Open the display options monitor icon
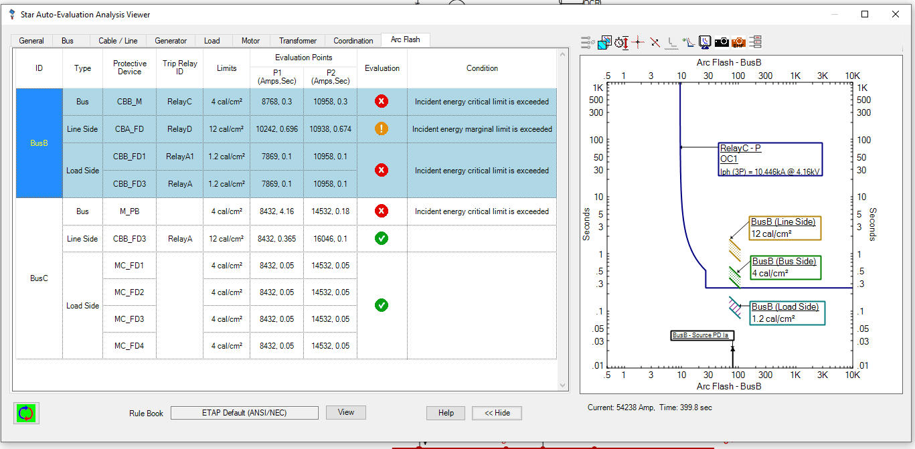 (705, 41)
